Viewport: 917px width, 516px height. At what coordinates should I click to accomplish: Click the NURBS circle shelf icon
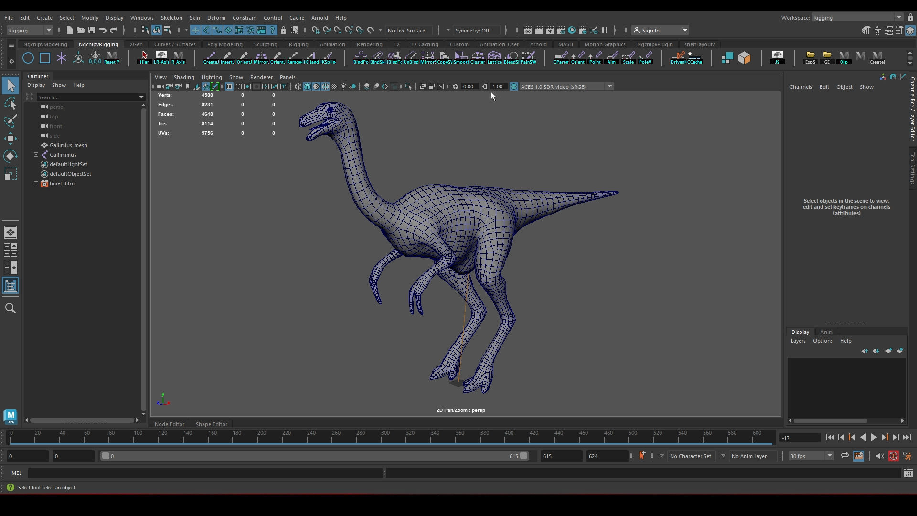(x=28, y=58)
